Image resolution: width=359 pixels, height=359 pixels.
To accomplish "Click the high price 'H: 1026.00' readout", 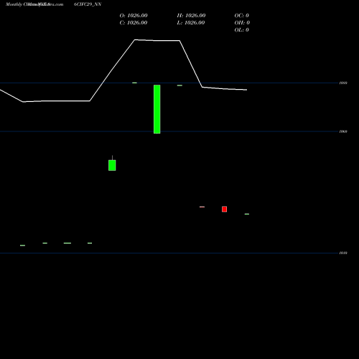I will 191,16.
